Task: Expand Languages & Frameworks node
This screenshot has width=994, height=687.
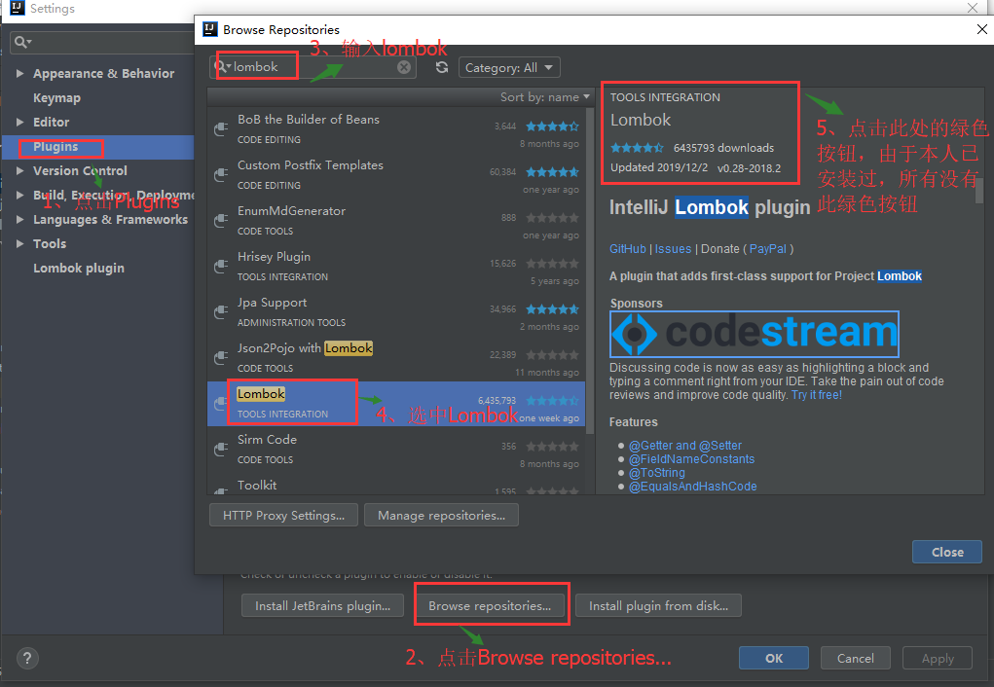Action: (x=19, y=219)
